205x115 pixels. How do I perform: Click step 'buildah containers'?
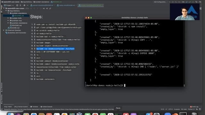pyautogui.click(x=45, y=79)
